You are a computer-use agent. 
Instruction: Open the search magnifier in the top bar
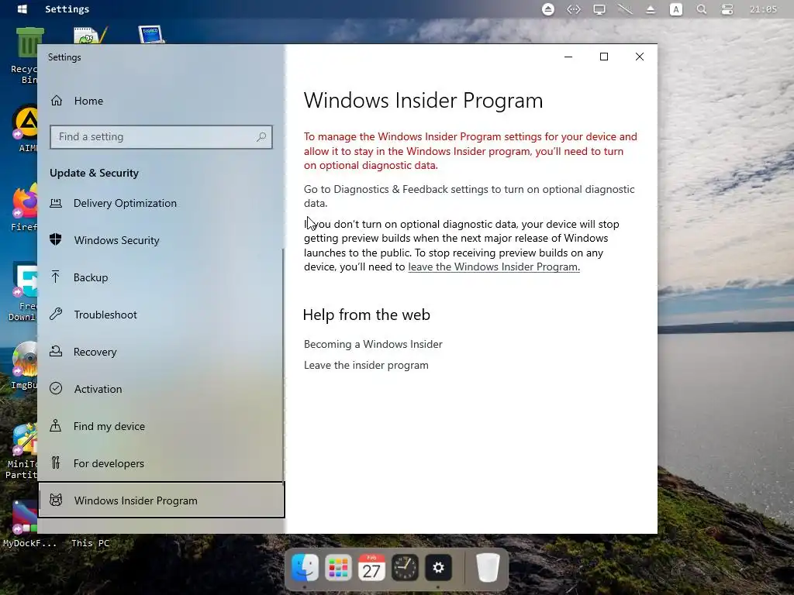click(x=701, y=9)
